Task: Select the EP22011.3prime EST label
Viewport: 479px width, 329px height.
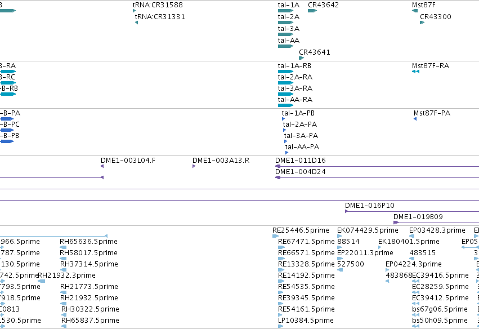Action: 365,253
